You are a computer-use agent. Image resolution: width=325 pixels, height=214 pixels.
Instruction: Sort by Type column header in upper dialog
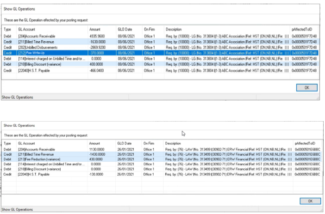7,30
